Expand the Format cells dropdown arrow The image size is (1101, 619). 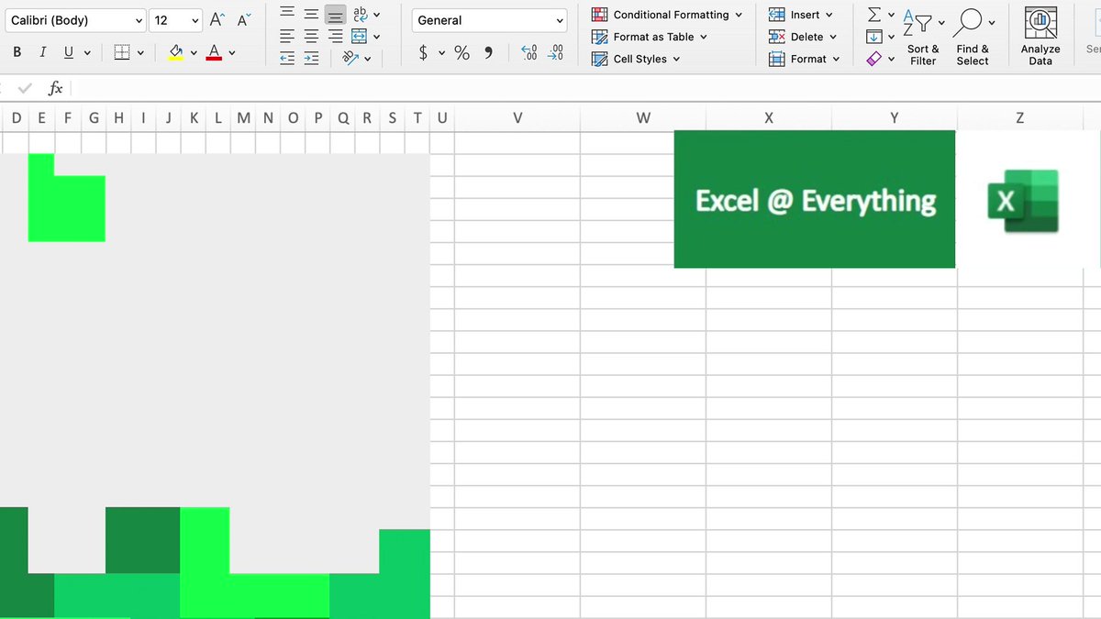pyautogui.click(x=836, y=59)
